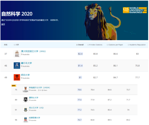The height and width of the screenshot is (125, 149).
Task: Click the 5+ QS Stars badge
Action: tap(43, 90)
